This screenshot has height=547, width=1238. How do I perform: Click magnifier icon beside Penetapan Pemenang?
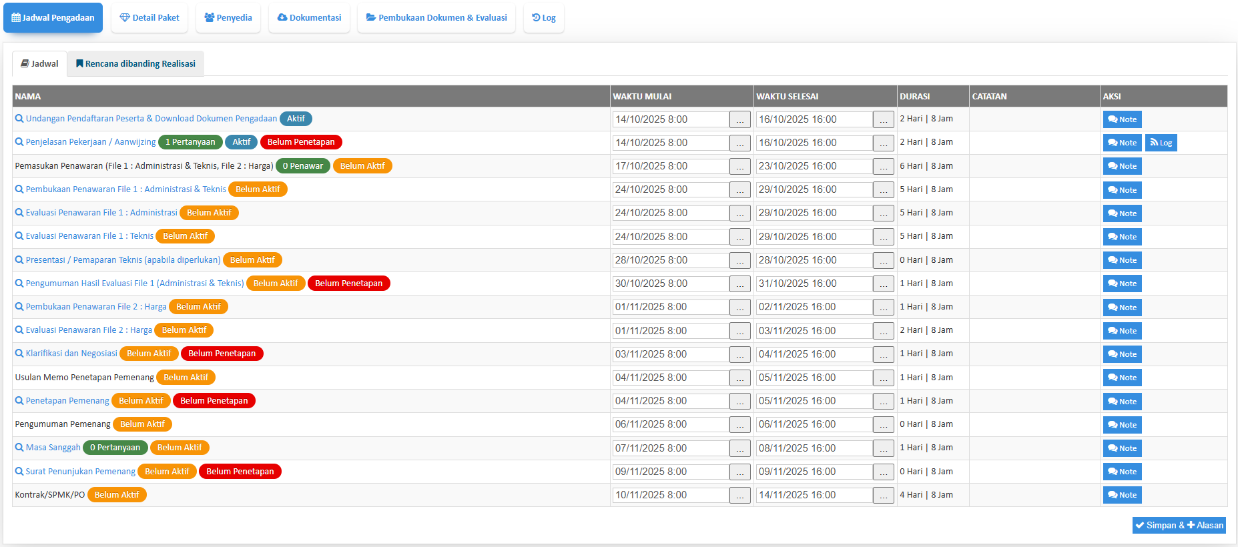pos(19,401)
